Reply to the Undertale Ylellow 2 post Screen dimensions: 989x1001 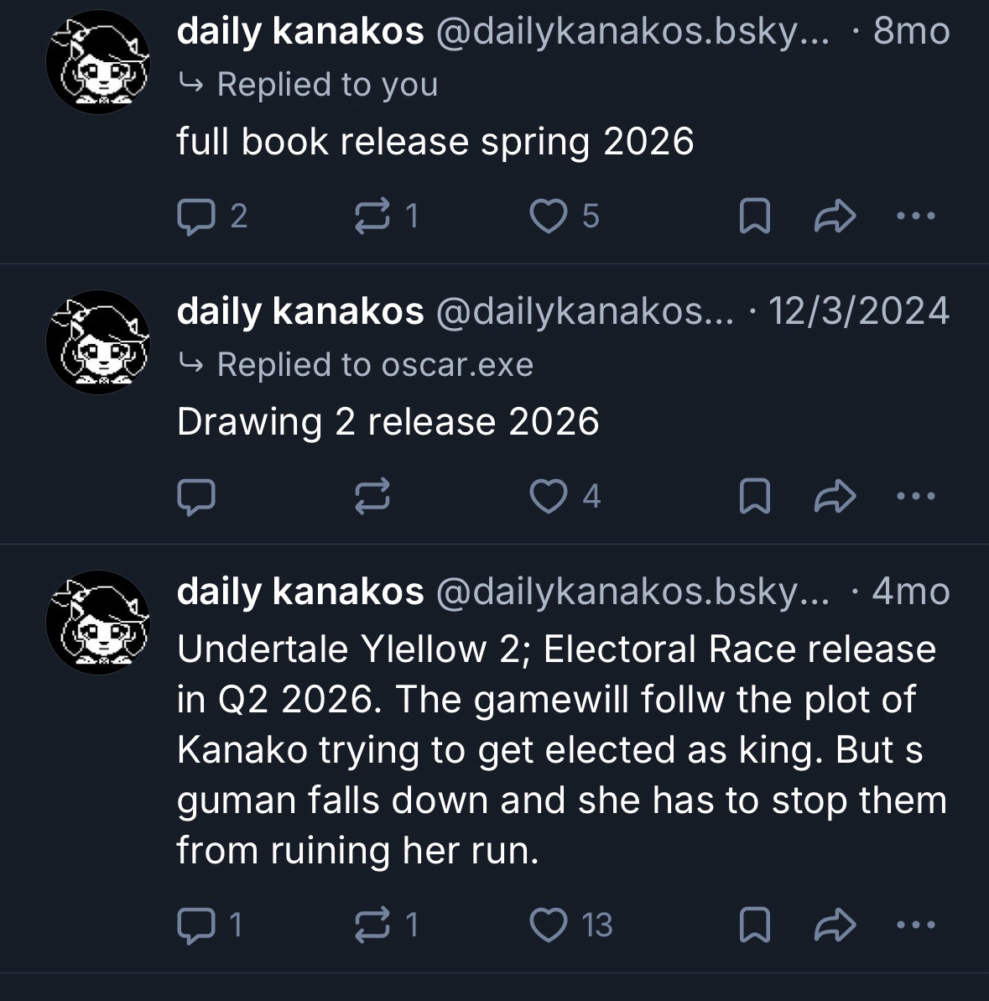tap(196, 925)
